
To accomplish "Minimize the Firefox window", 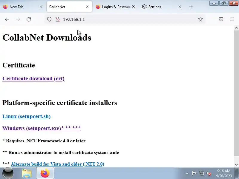I will pyautogui.click(x=214, y=3).
